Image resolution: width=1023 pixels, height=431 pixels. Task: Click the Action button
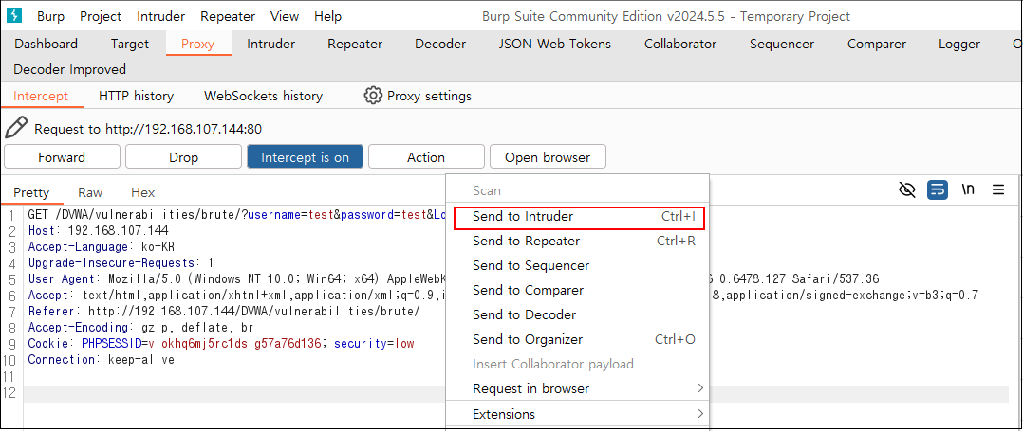coord(426,157)
